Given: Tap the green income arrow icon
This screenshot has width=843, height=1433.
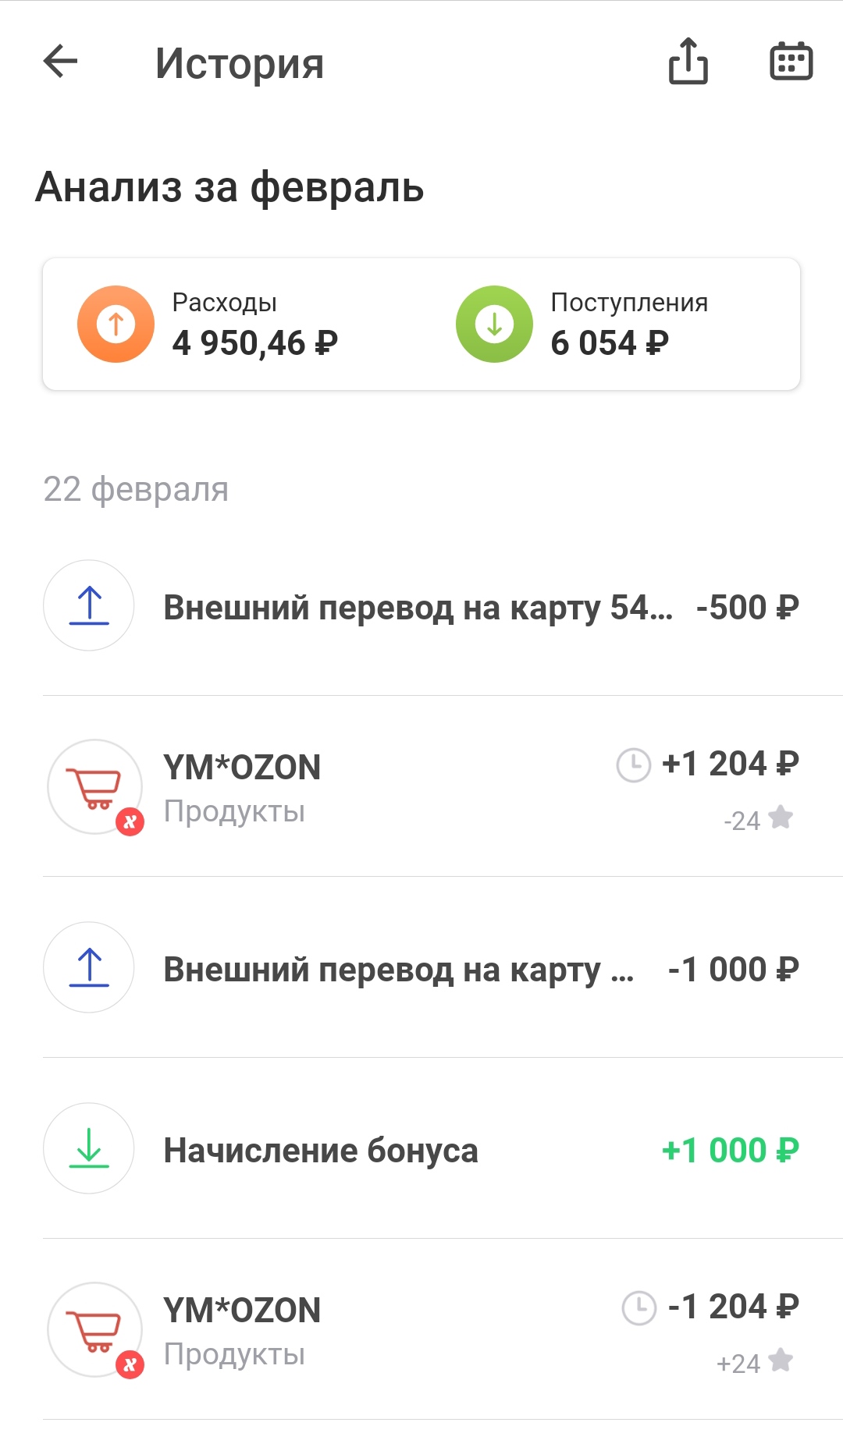Looking at the screenshot, I should 494,324.
